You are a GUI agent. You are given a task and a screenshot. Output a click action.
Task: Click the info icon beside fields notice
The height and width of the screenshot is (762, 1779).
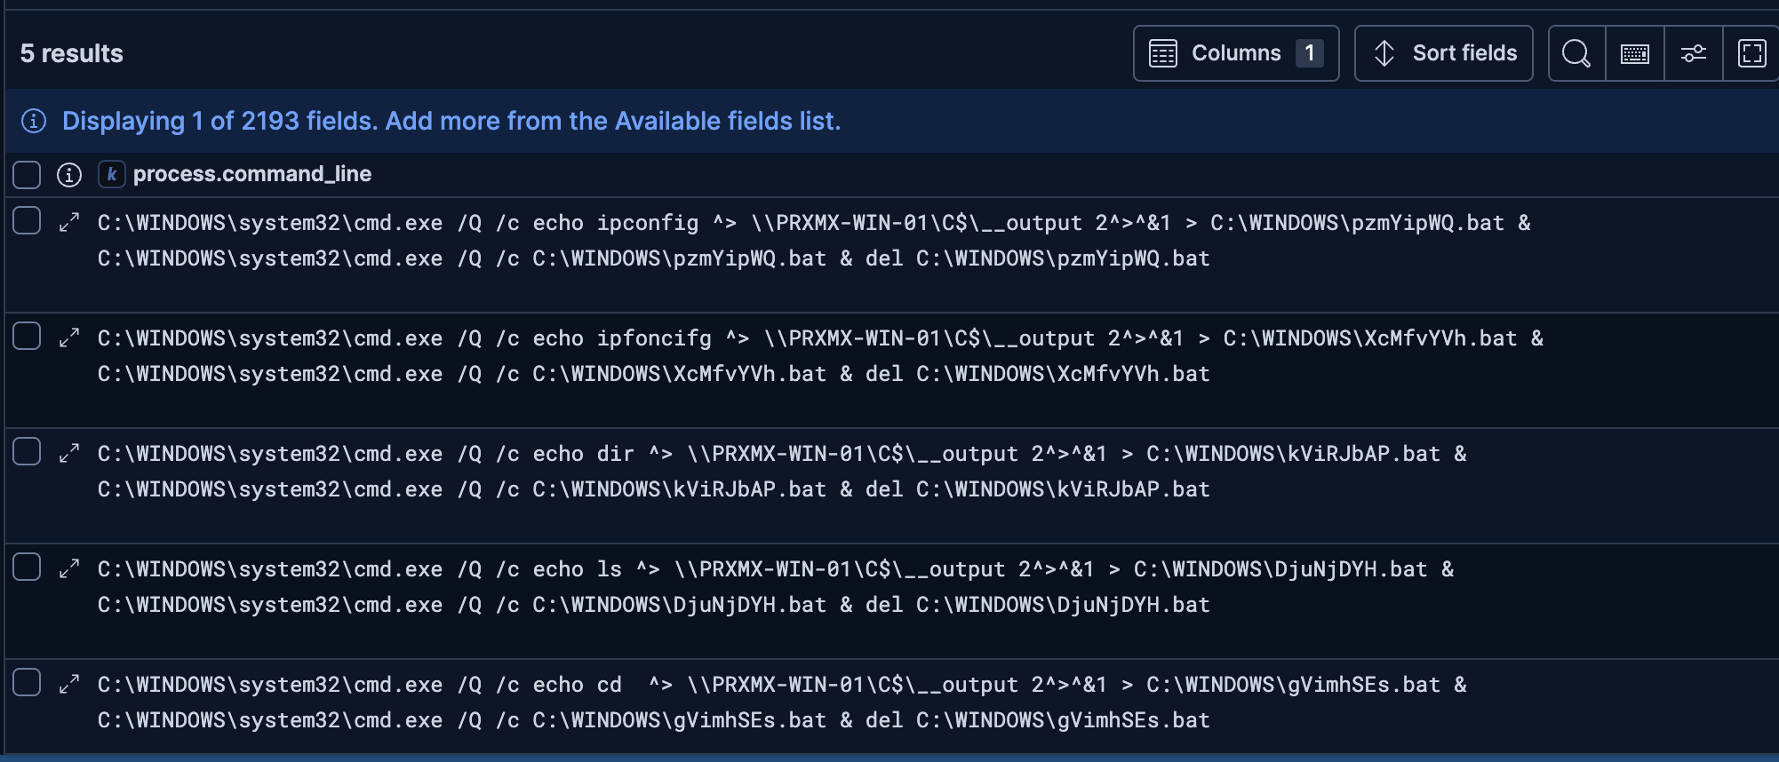click(34, 121)
